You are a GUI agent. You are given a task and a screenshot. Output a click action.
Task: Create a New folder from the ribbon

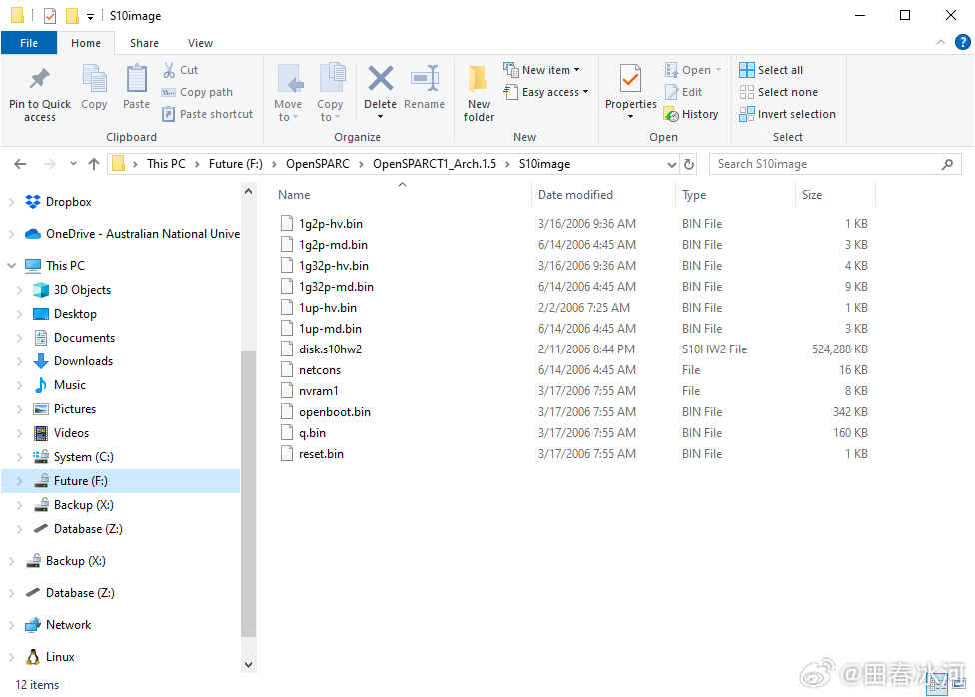click(479, 93)
